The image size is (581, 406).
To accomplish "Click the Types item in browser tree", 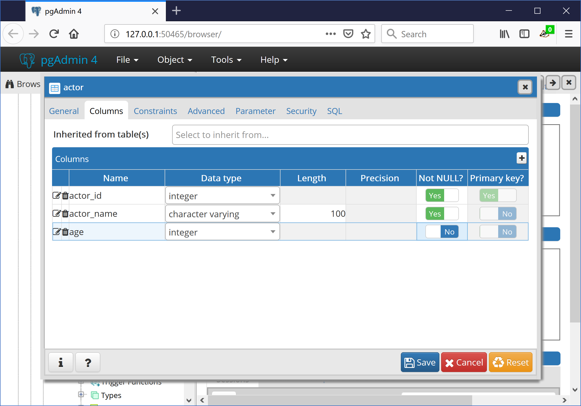I will coord(111,395).
